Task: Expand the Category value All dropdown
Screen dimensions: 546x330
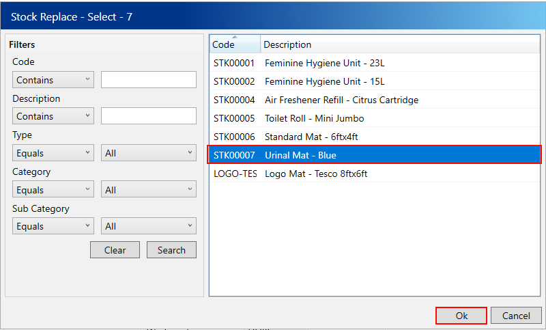Action: [x=148, y=190]
